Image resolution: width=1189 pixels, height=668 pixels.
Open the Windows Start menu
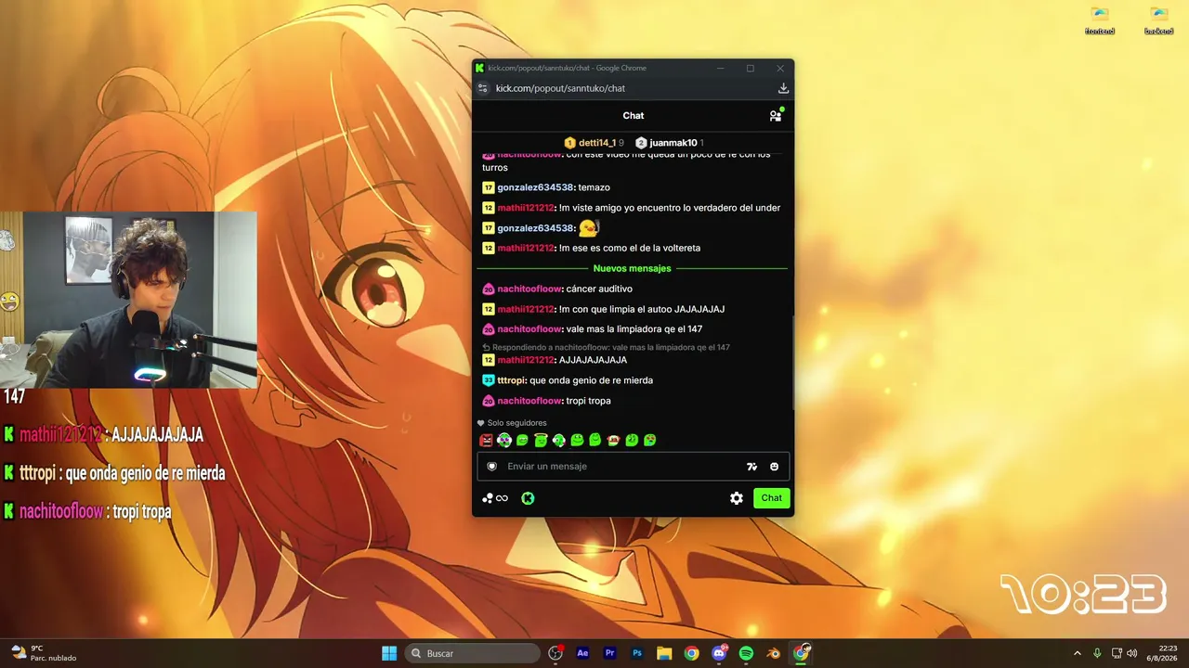389,653
